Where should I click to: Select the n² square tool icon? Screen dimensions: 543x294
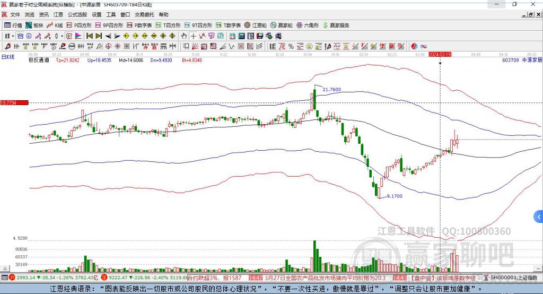90,46
